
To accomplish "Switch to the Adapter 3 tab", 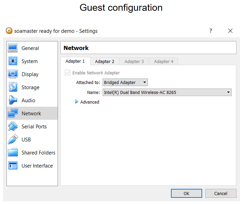I will (x=134, y=61).
